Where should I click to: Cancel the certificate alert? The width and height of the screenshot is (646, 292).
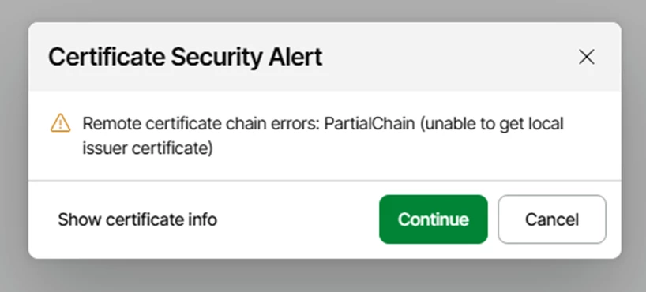(552, 219)
